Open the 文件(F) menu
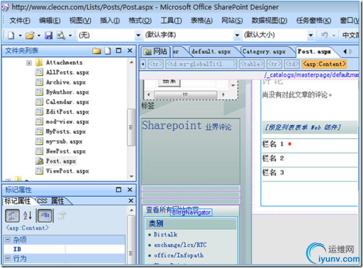The width and height of the screenshot is (363, 268). tap(20, 20)
